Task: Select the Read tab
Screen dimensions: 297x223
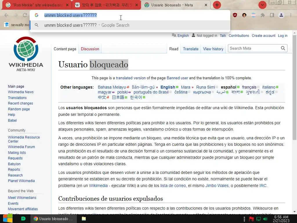Action: (174, 49)
